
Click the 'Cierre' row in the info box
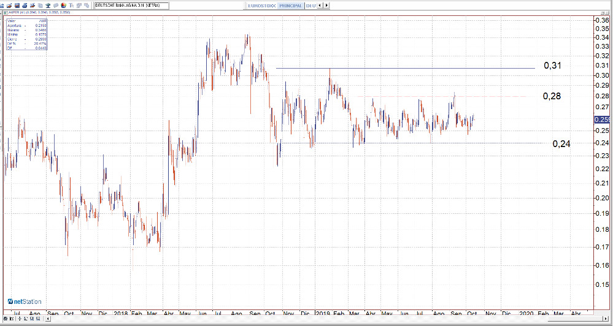coord(26,39)
